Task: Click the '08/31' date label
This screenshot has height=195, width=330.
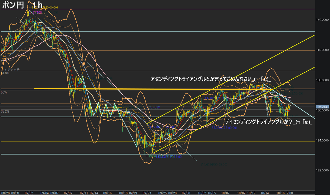Action: click(x=15, y=193)
